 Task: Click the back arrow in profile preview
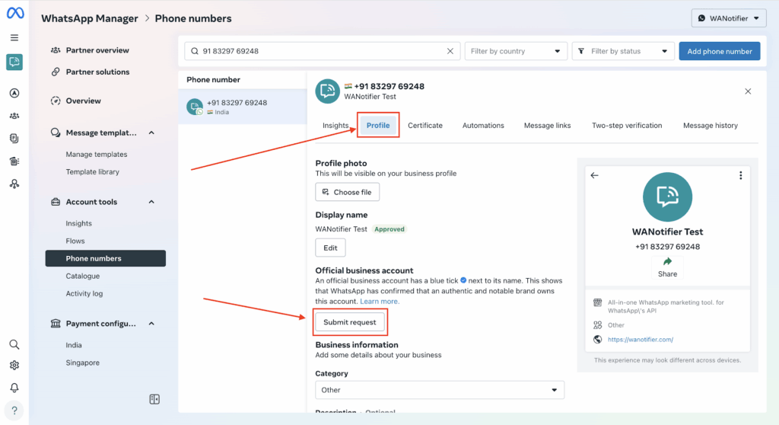click(595, 175)
